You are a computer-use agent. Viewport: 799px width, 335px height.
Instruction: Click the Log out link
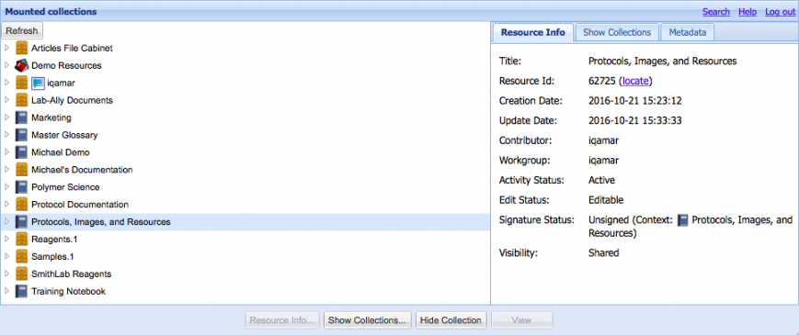[780, 12]
